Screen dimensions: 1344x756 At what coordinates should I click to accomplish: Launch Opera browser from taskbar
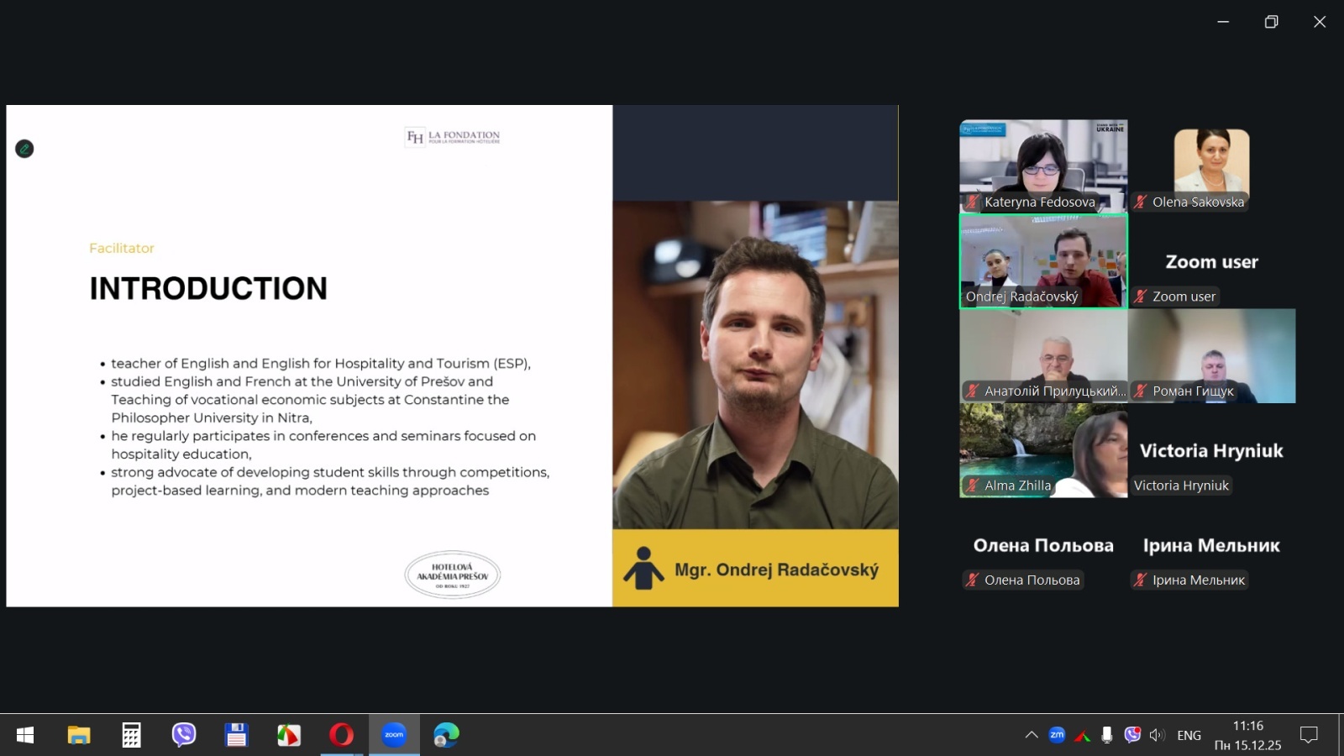(341, 735)
